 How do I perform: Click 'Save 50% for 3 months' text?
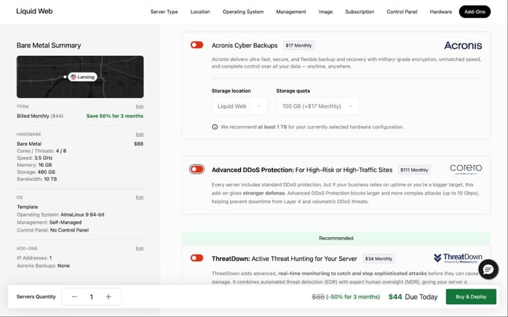pyautogui.click(x=115, y=116)
